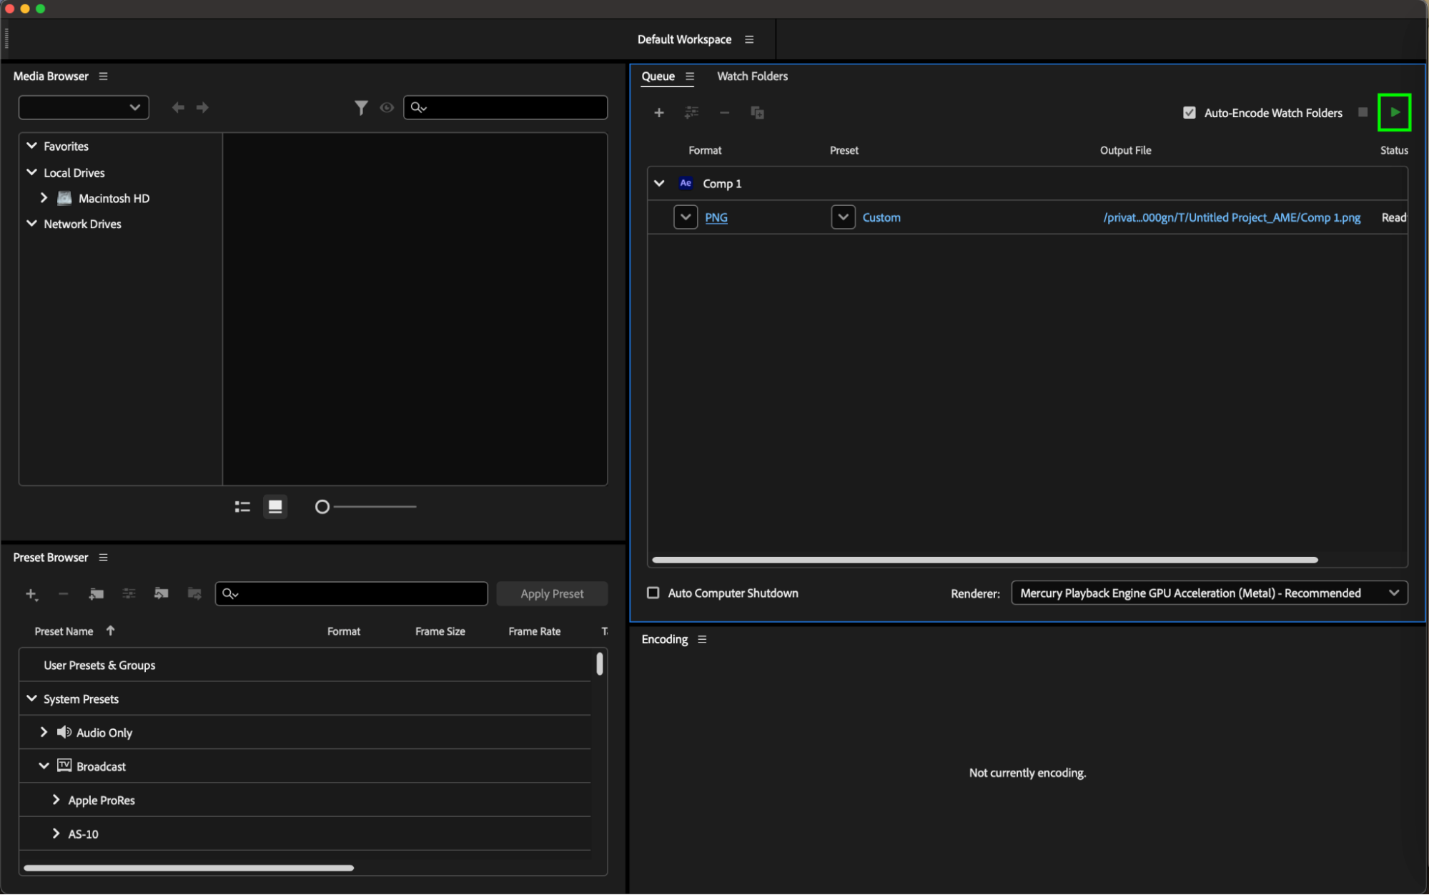Select the Media Browser panel tab

coord(51,76)
